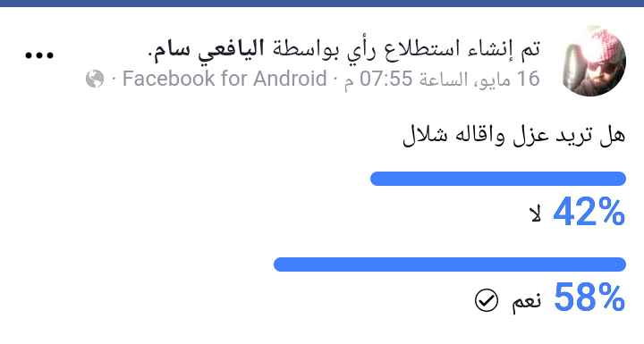Click the blue result bar for لا
The image size is (644, 344).
498,179
